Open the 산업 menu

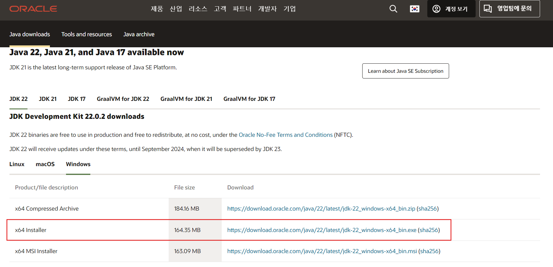pos(176,9)
